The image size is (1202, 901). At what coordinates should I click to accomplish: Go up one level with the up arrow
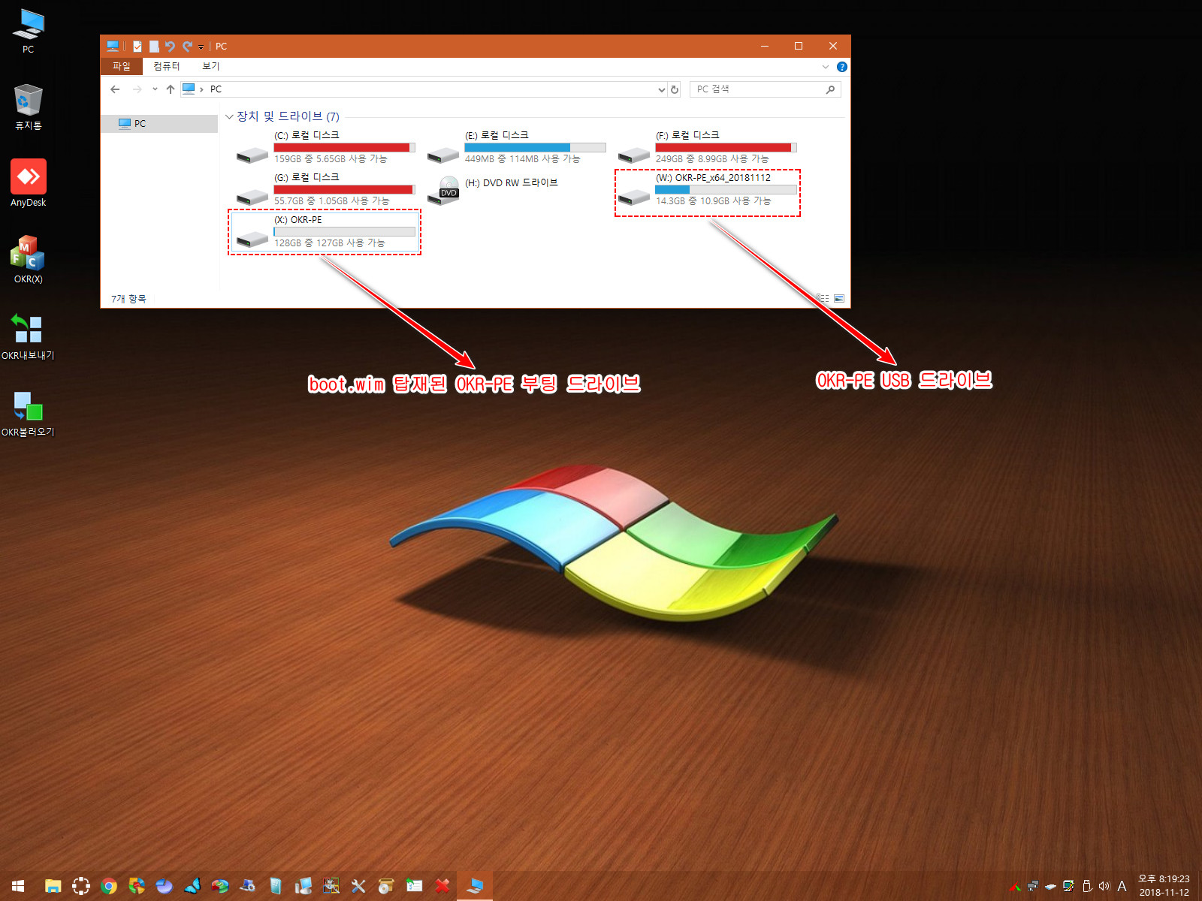tap(171, 89)
